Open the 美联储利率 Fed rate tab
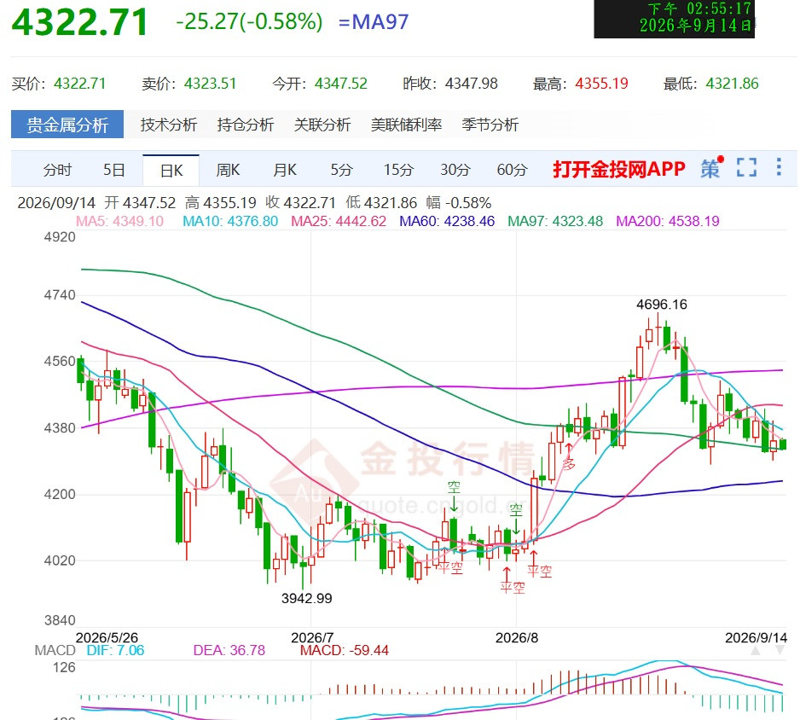 coord(406,125)
